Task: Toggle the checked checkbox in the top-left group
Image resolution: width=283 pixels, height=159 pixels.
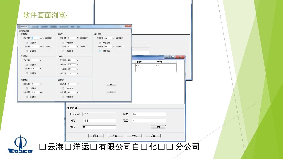Action: [27, 43]
